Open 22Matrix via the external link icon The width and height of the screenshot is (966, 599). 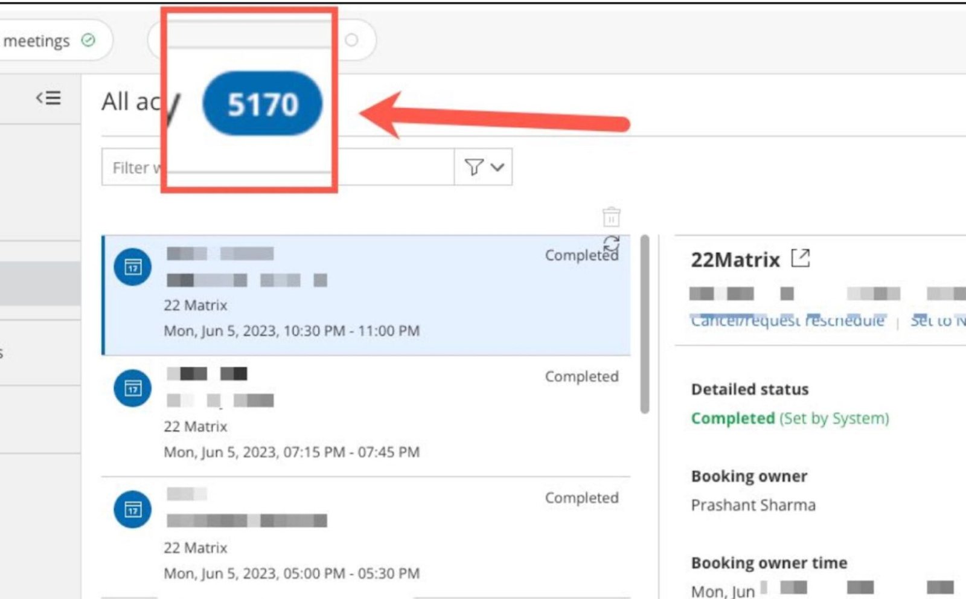(x=801, y=258)
